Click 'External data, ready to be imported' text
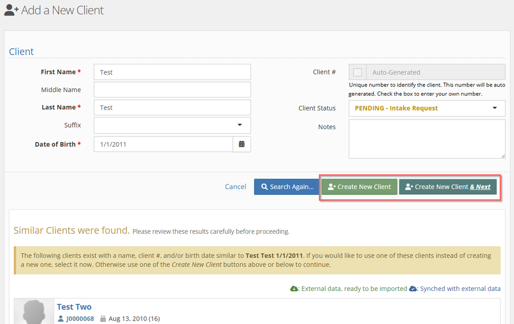Screen dimensions: 514x324 [x=354, y=288]
